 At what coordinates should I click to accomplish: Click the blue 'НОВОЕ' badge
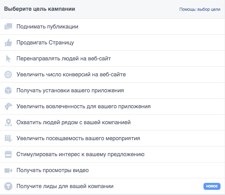click(212, 186)
